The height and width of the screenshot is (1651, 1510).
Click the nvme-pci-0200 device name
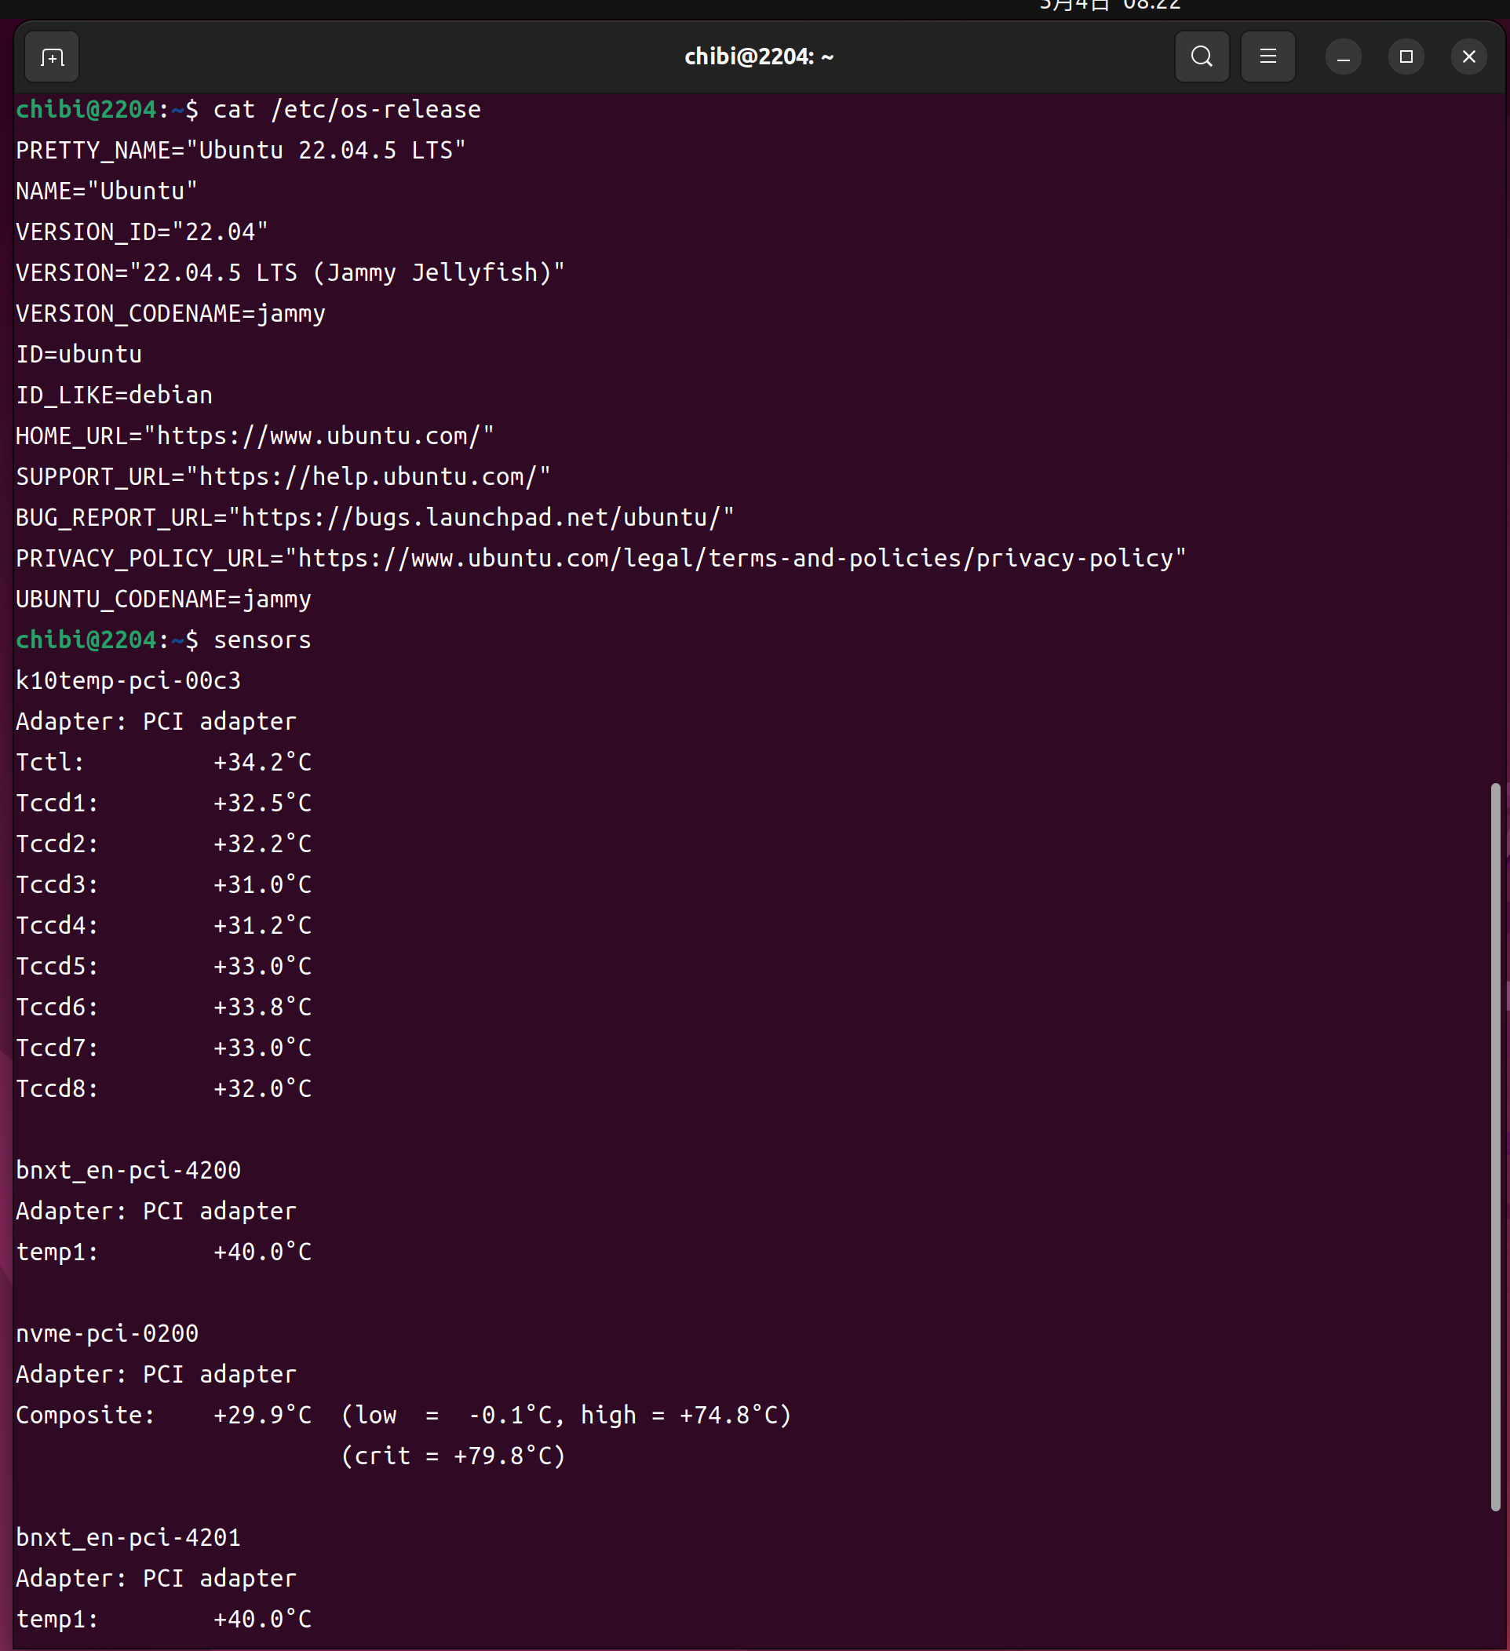click(108, 1333)
